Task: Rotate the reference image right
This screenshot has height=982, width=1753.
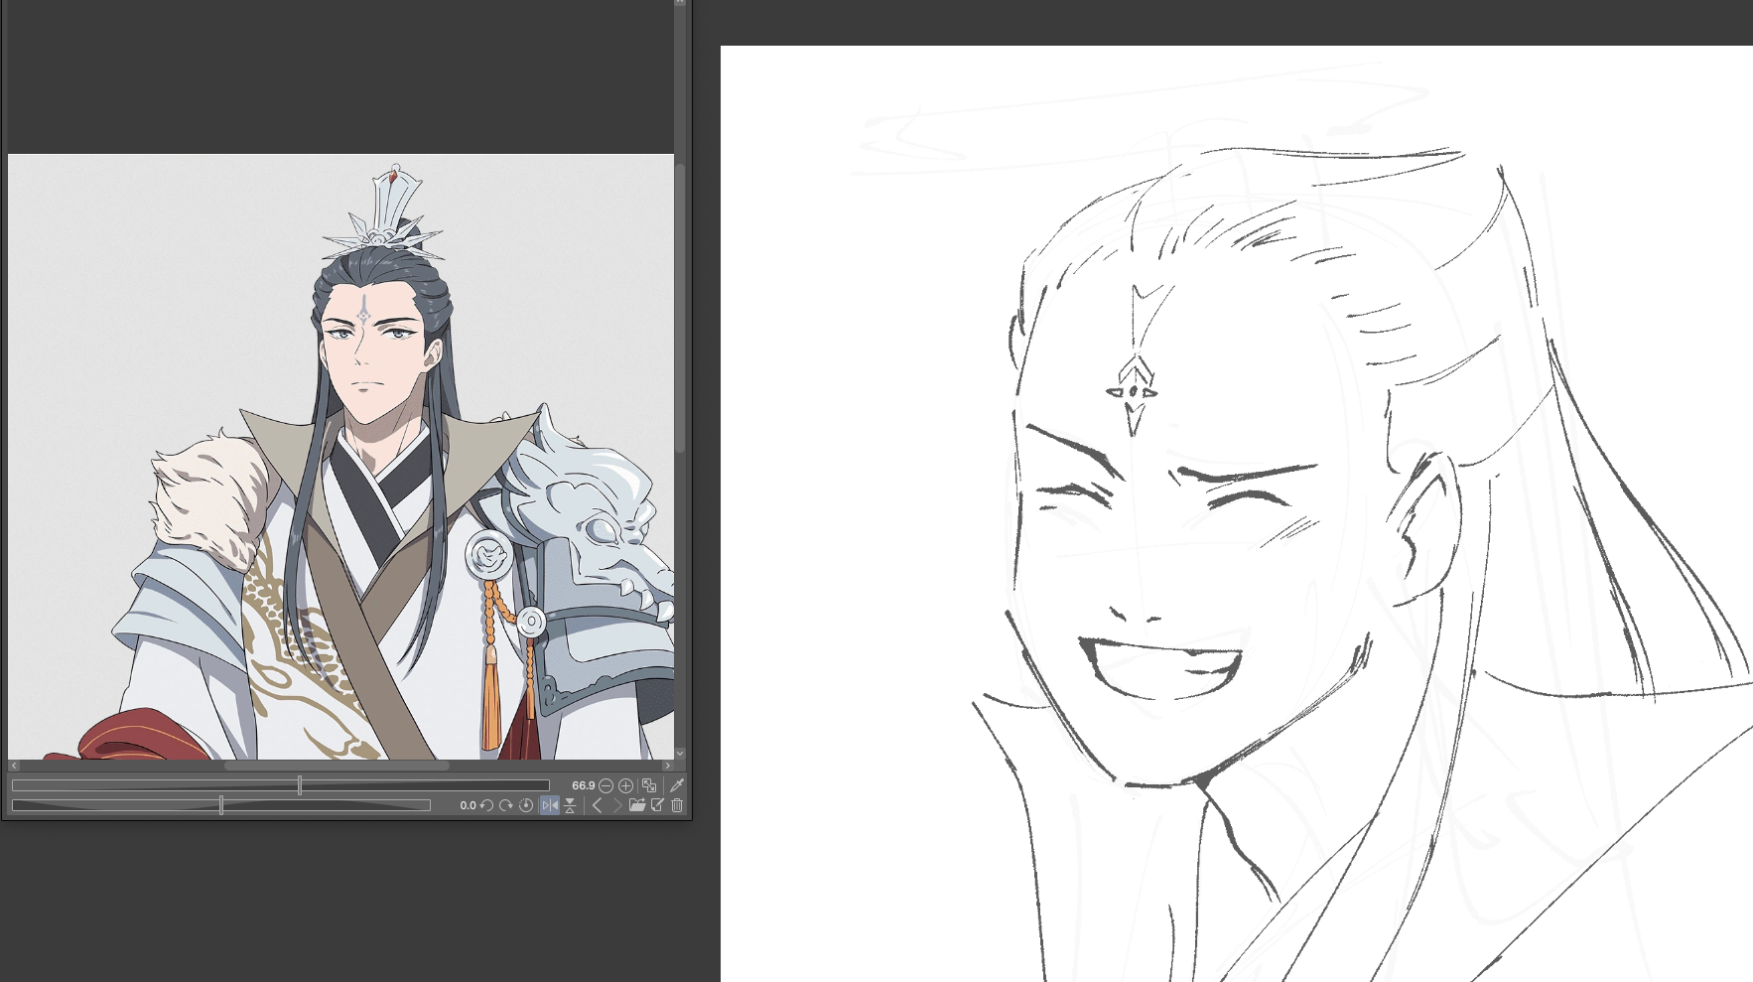Action: click(506, 805)
